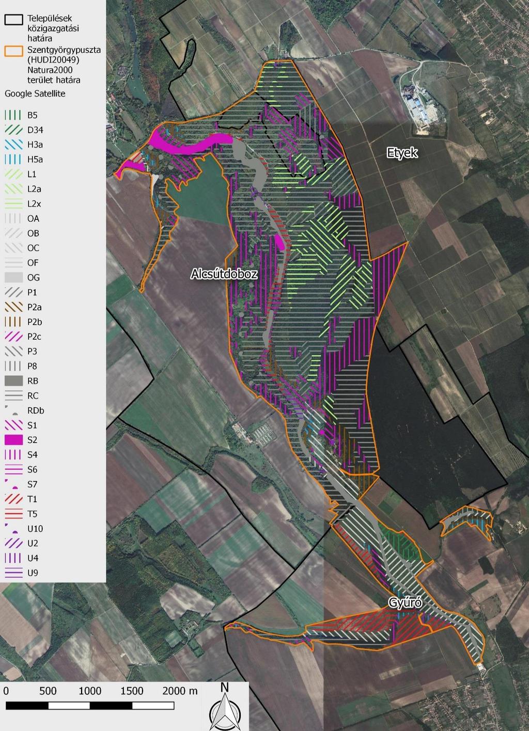Click the L1 hatch legend symbol
This screenshot has width=529, height=731.
click(x=13, y=174)
